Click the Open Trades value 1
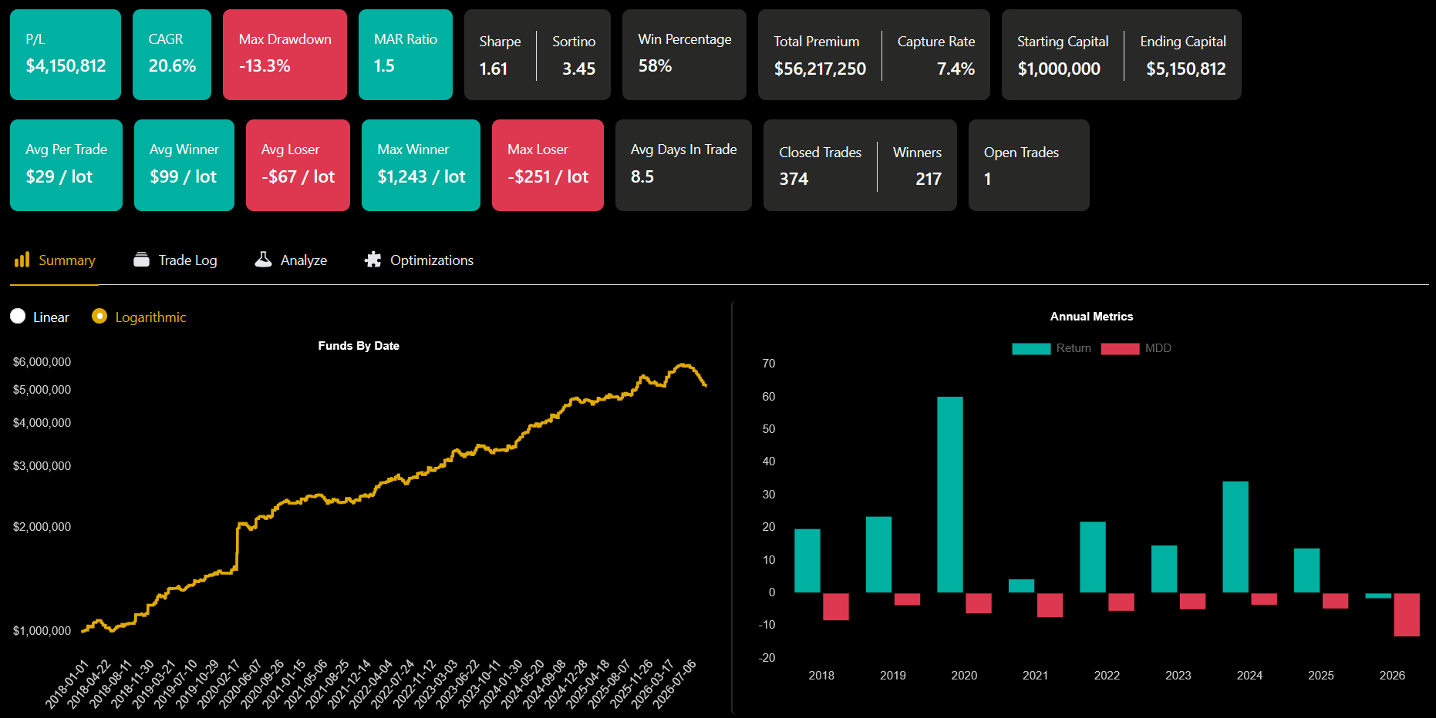The height and width of the screenshot is (718, 1436). (x=987, y=179)
